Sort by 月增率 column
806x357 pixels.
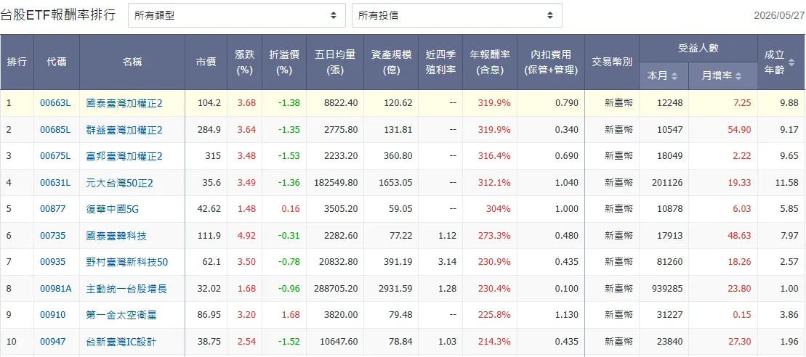point(722,76)
